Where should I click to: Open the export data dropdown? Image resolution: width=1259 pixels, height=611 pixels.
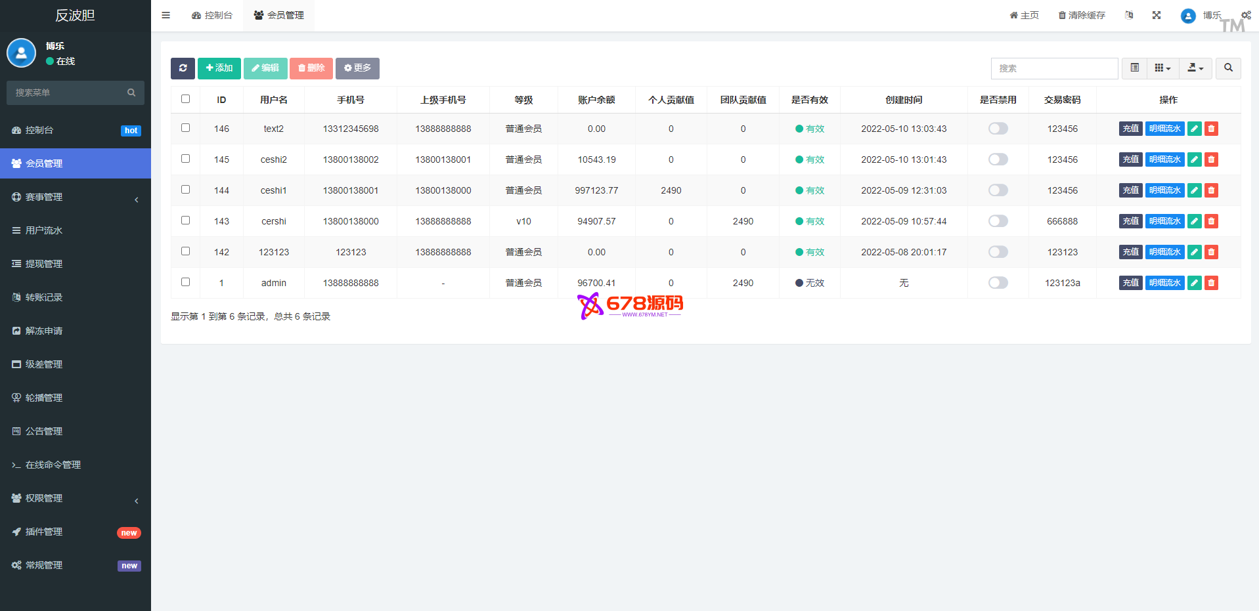click(1195, 68)
